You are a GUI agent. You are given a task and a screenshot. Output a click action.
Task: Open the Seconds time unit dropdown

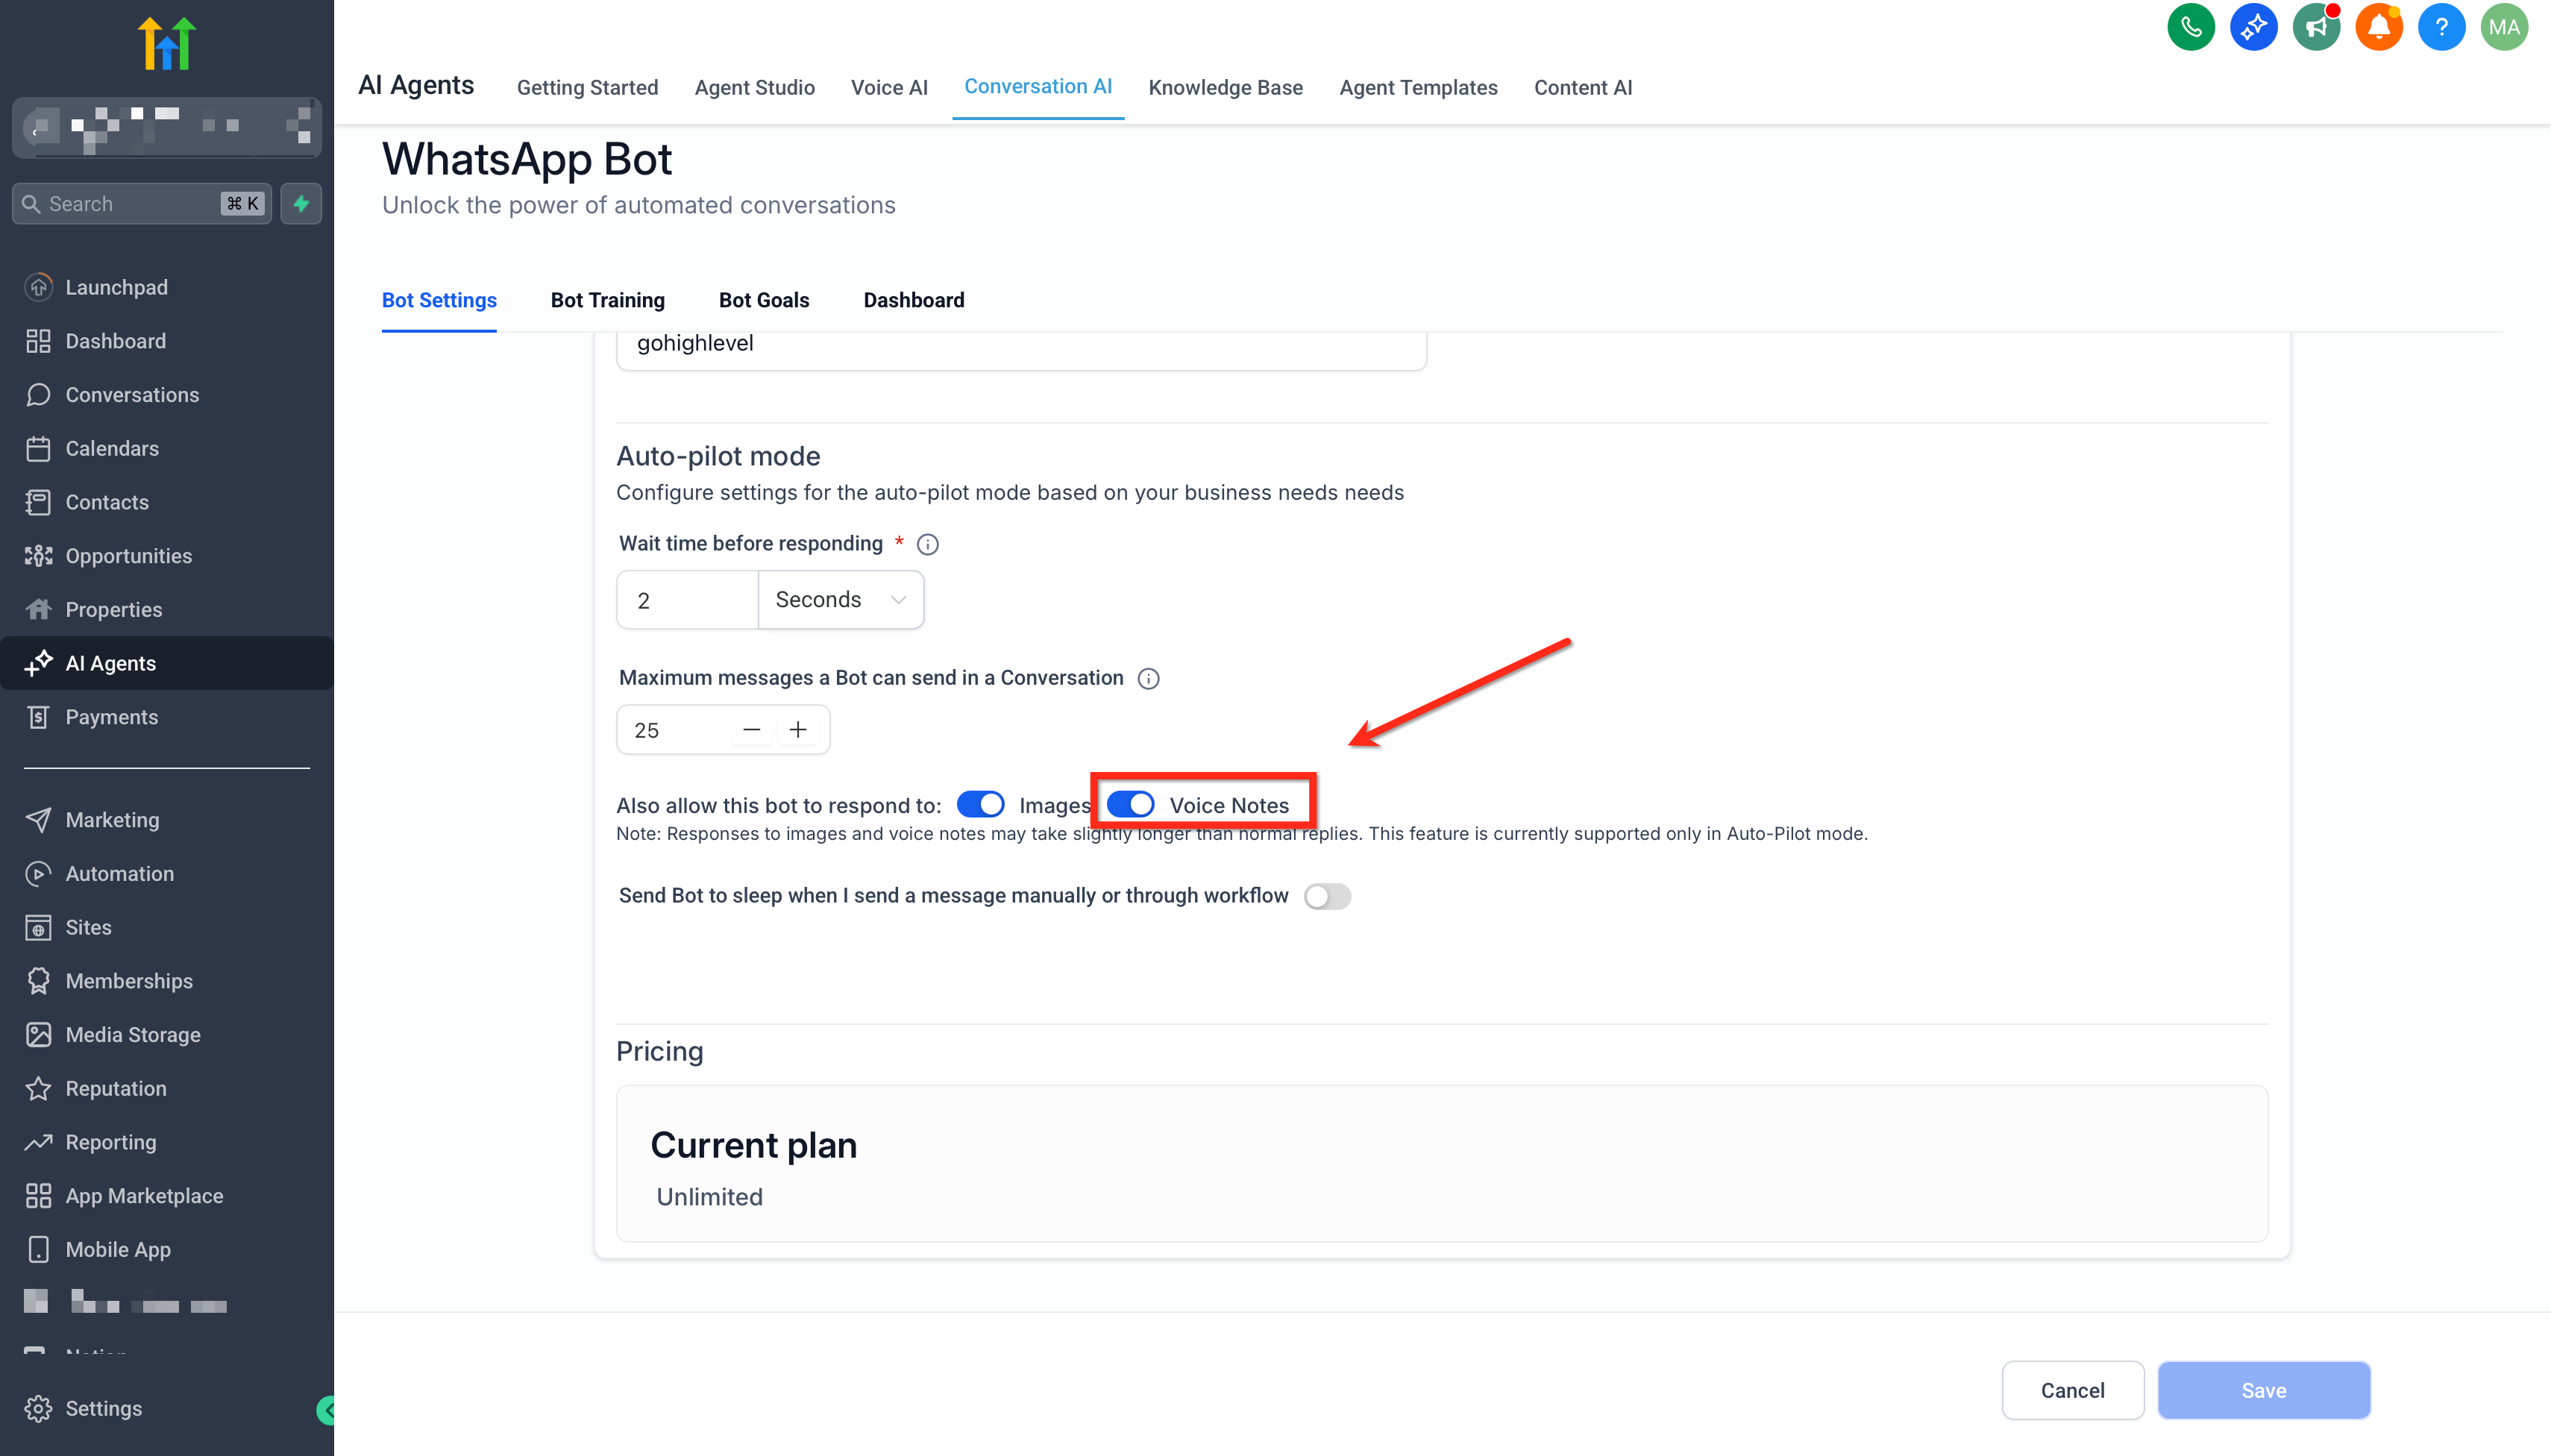pyautogui.click(x=840, y=600)
